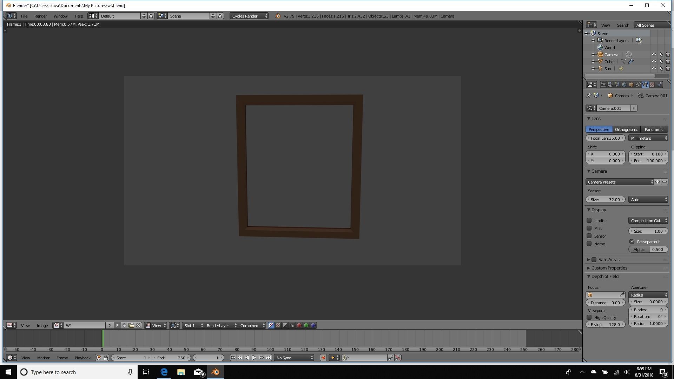The image size is (674, 379).
Task: Adjust the F-stop value slider
Action: 606,324
